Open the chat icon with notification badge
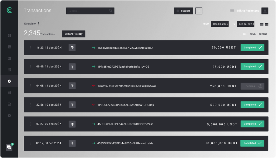The height and width of the screenshot is (158, 276). [x=9, y=147]
